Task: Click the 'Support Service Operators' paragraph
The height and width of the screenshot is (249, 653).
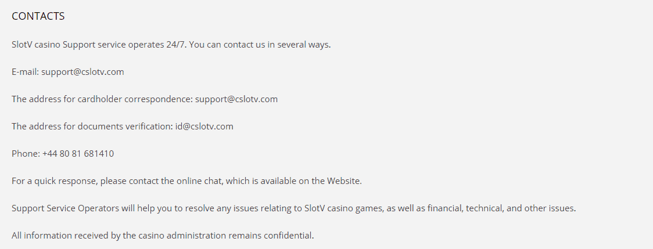Action: pos(293,208)
